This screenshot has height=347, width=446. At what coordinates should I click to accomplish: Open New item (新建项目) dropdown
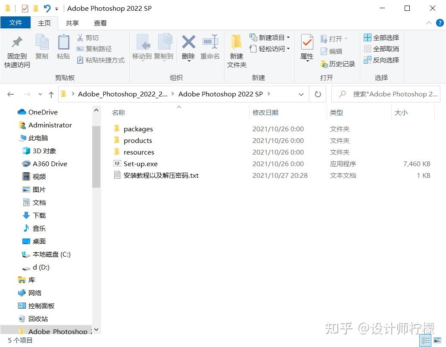(269, 37)
